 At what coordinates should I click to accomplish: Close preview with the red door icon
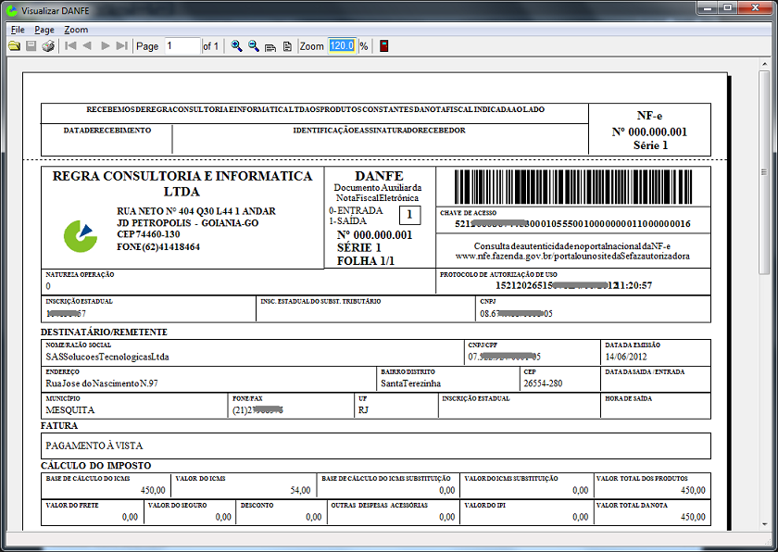(x=383, y=46)
